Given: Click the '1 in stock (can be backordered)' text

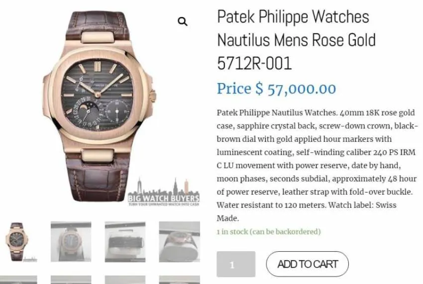Looking at the screenshot, I should pos(269,232).
